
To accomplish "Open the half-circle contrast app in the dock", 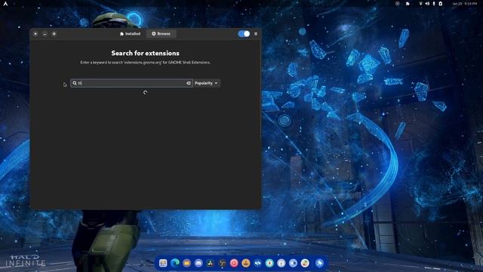I will tap(293, 263).
